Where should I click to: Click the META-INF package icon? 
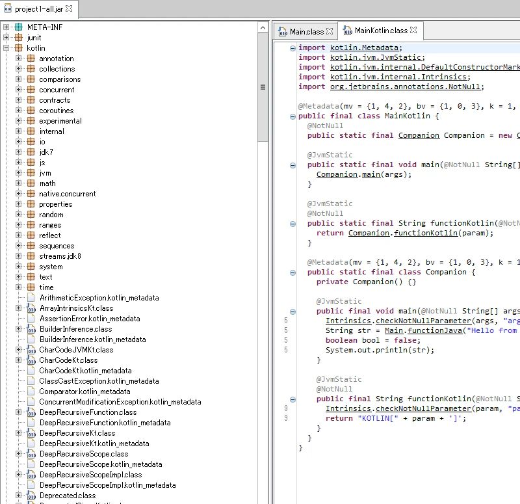coord(19,27)
